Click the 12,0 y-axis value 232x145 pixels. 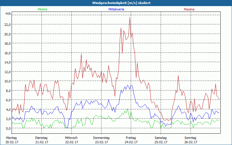point(8,72)
